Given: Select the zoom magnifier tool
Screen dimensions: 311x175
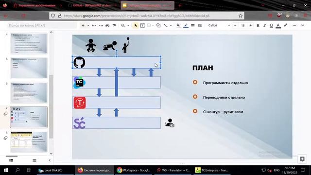Looking at the screenshot, I should [123, 25].
